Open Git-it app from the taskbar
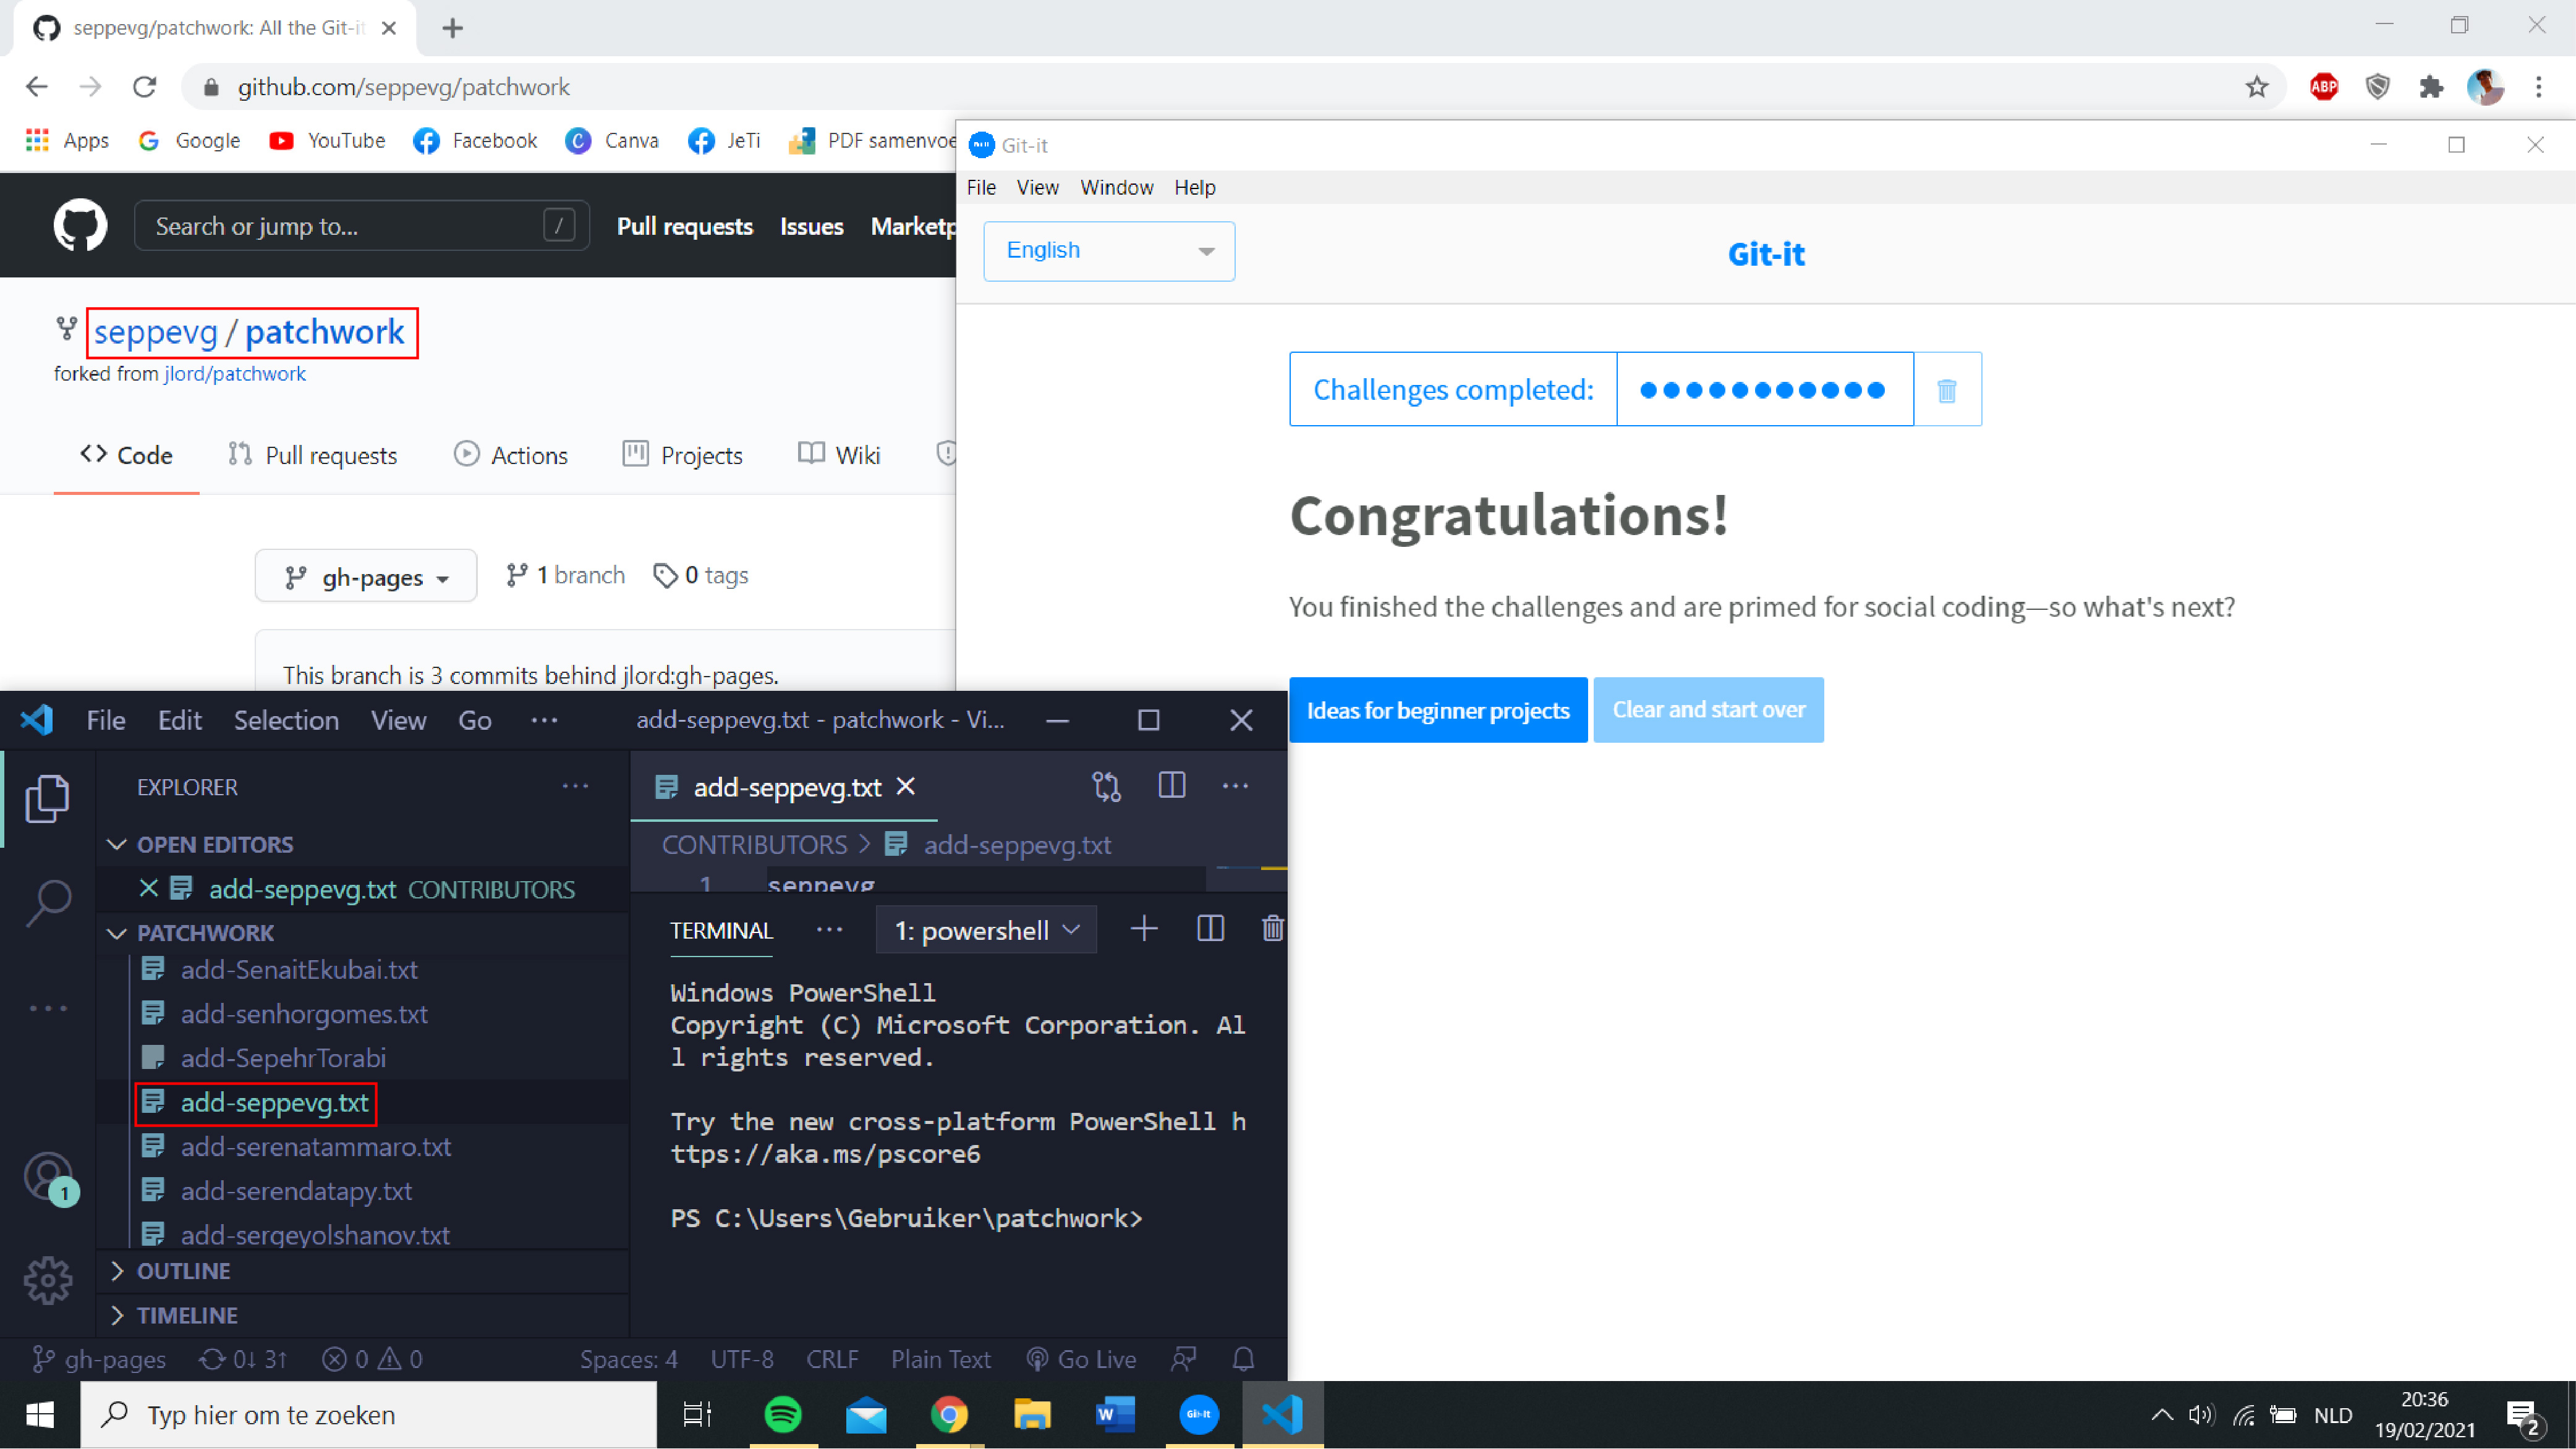 click(x=1198, y=1415)
